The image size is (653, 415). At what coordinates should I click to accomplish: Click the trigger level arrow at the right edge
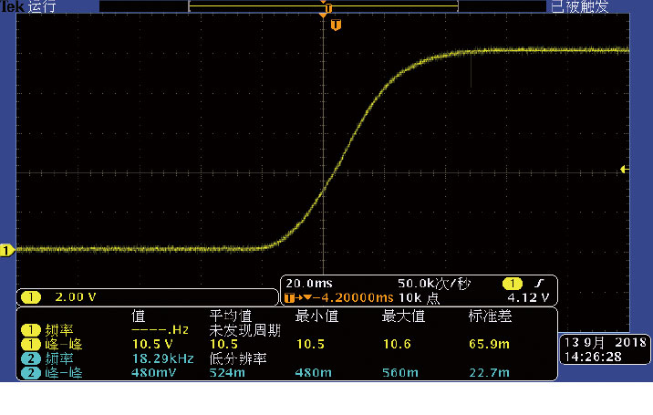tap(625, 169)
